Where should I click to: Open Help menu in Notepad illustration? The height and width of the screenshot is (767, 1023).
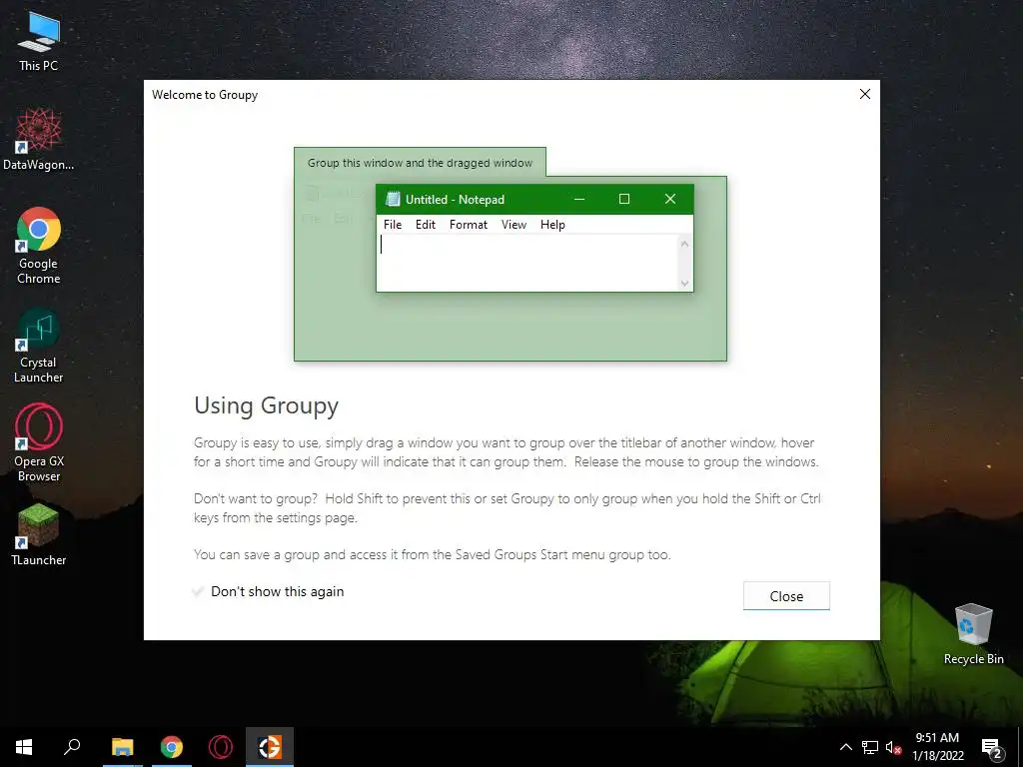point(552,225)
